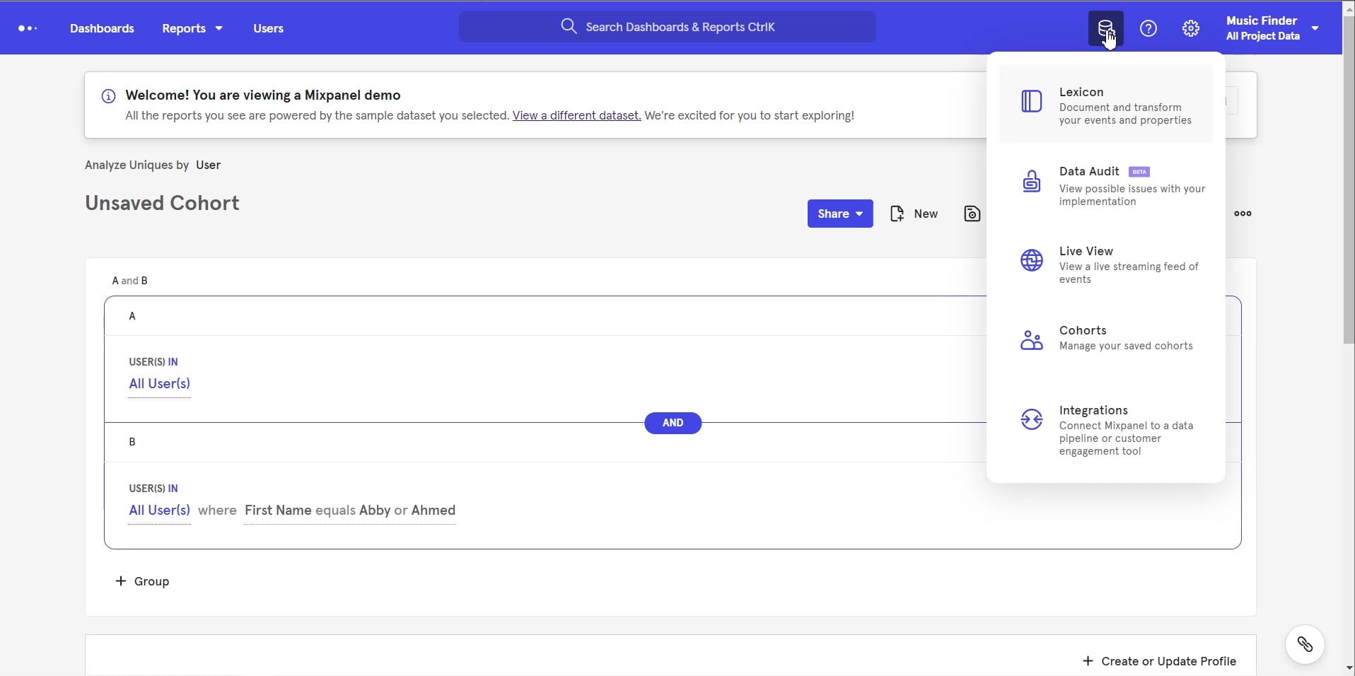Open project settings with the gear icon
The width and height of the screenshot is (1355, 676).
tap(1191, 28)
